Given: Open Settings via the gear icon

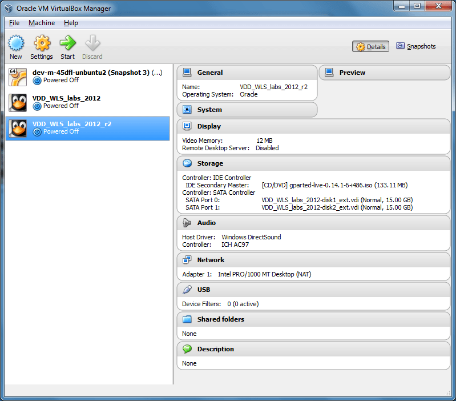Looking at the screenshot, I should [x=42, y=43].
